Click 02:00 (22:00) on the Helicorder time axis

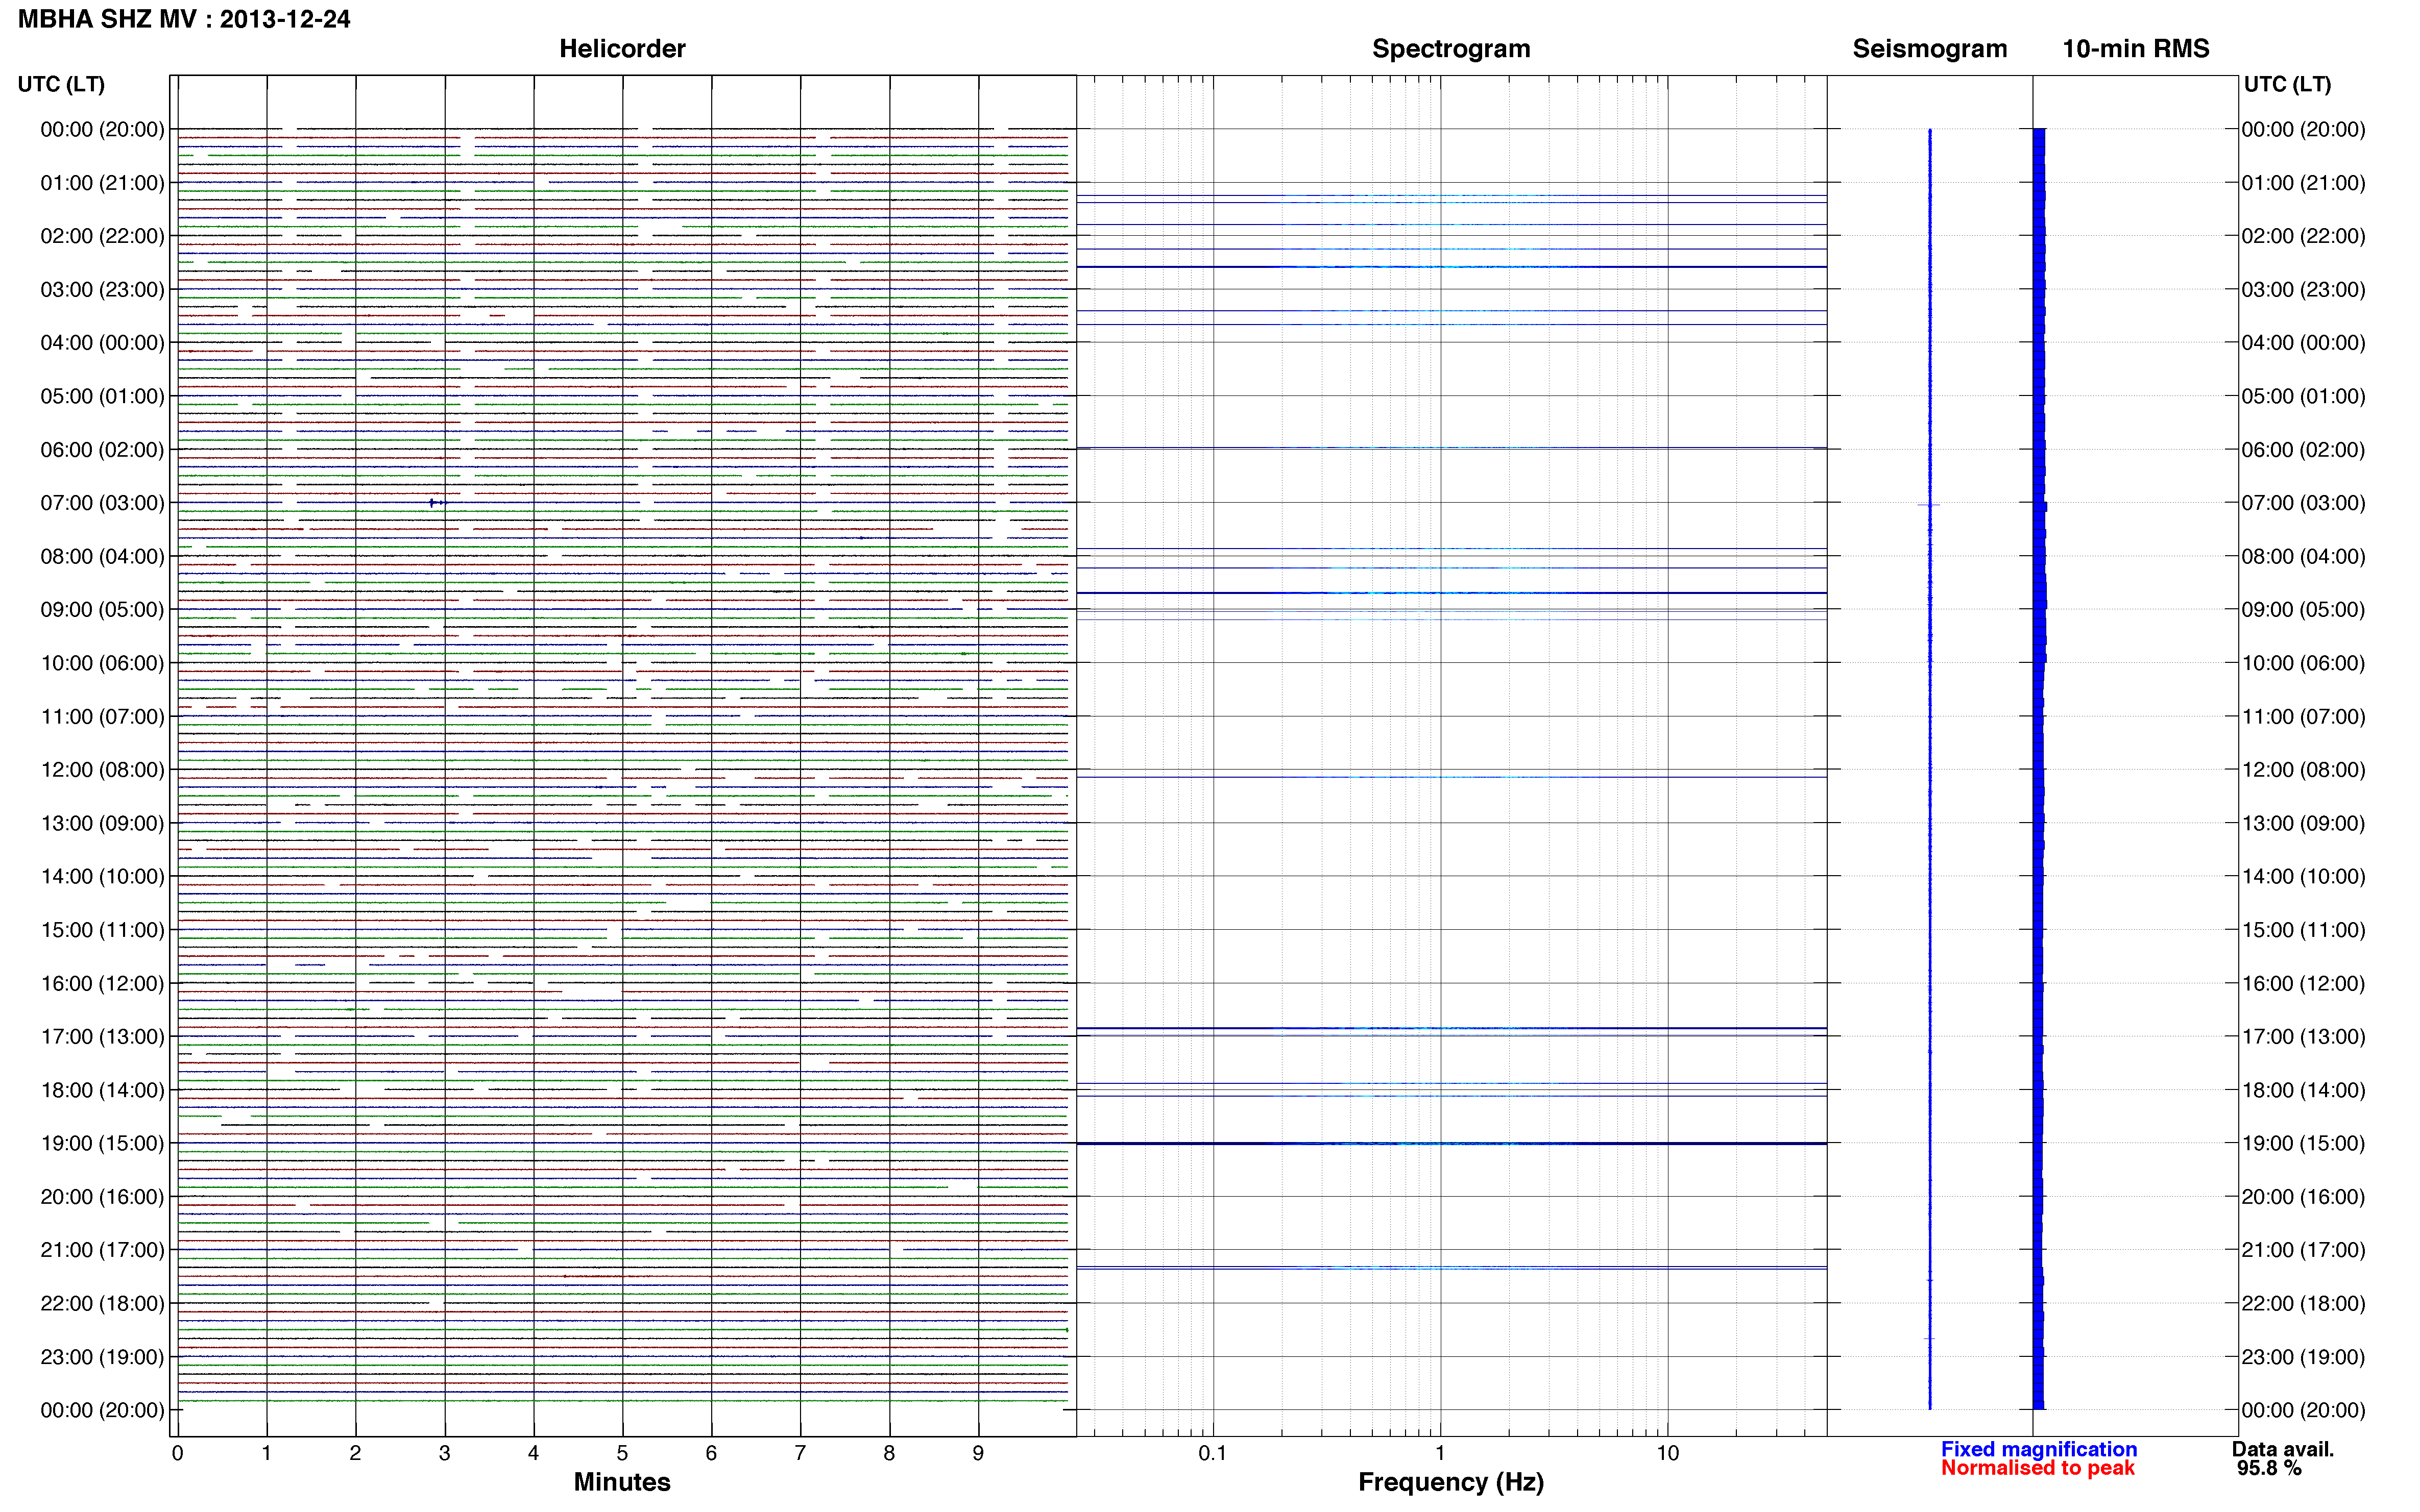[x=102, y=236]
